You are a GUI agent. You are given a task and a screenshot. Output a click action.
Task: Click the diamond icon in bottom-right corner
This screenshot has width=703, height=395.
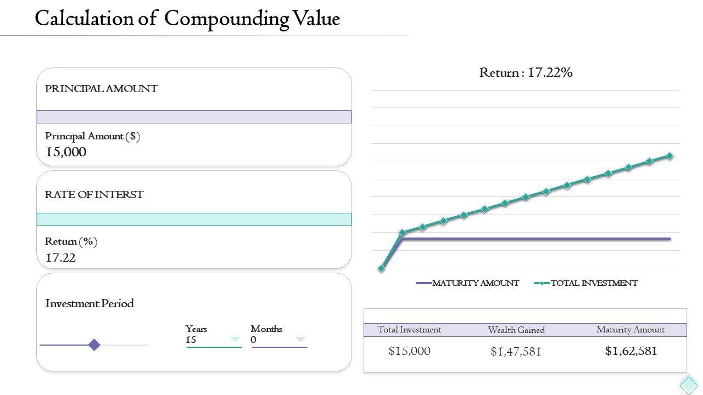[x=689, y=384]
